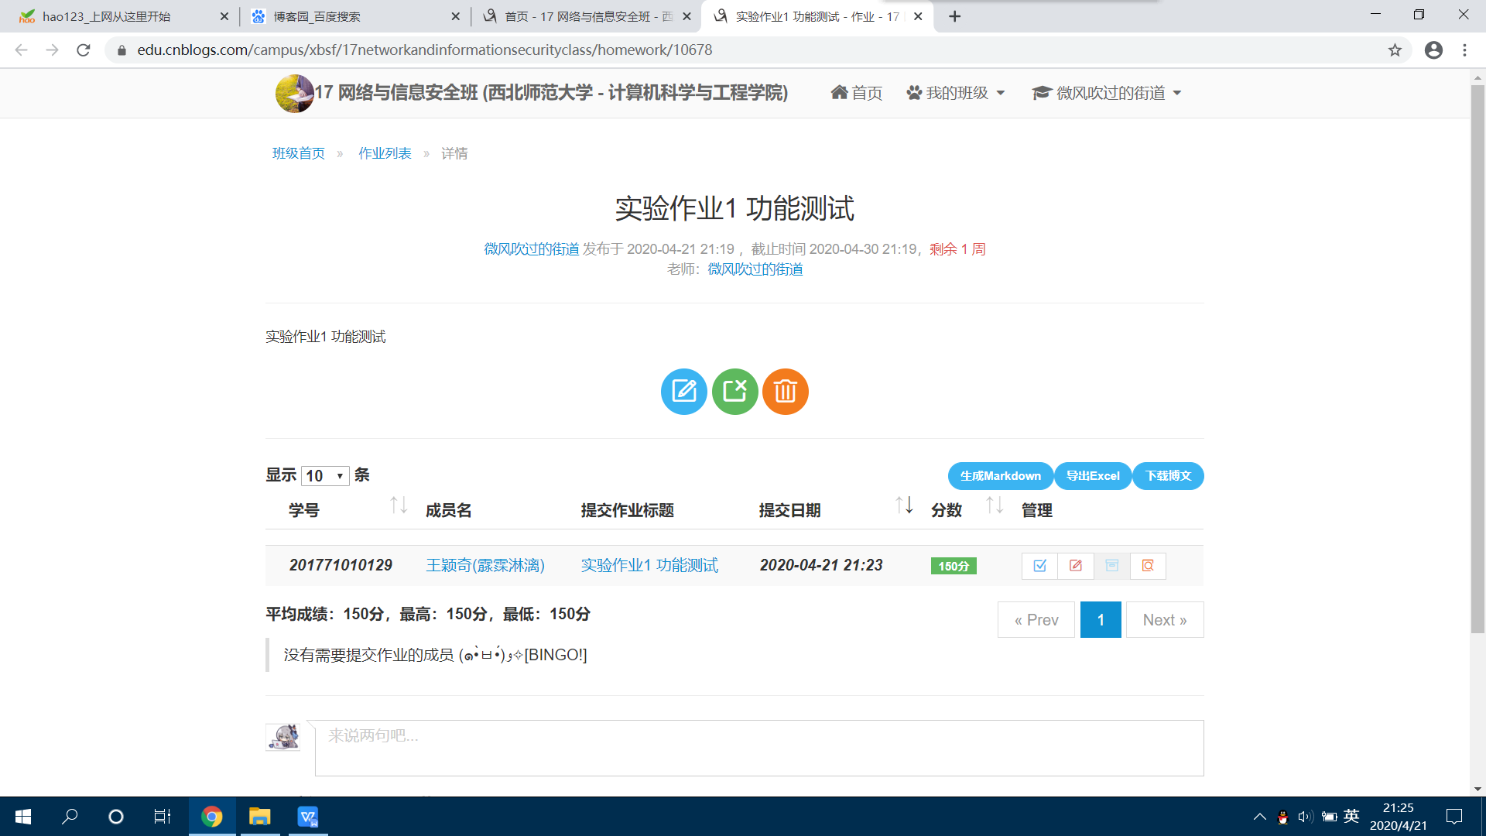Click the orange magnifier review icon in row
1486x836 pixels.
(x=1148, y=566)
